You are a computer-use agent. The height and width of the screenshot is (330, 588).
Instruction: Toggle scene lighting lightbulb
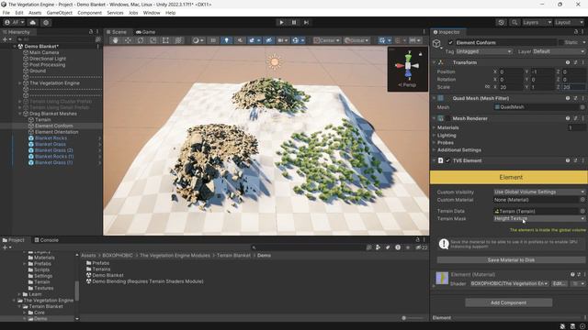pyautogui.click(x=226, y=40)
